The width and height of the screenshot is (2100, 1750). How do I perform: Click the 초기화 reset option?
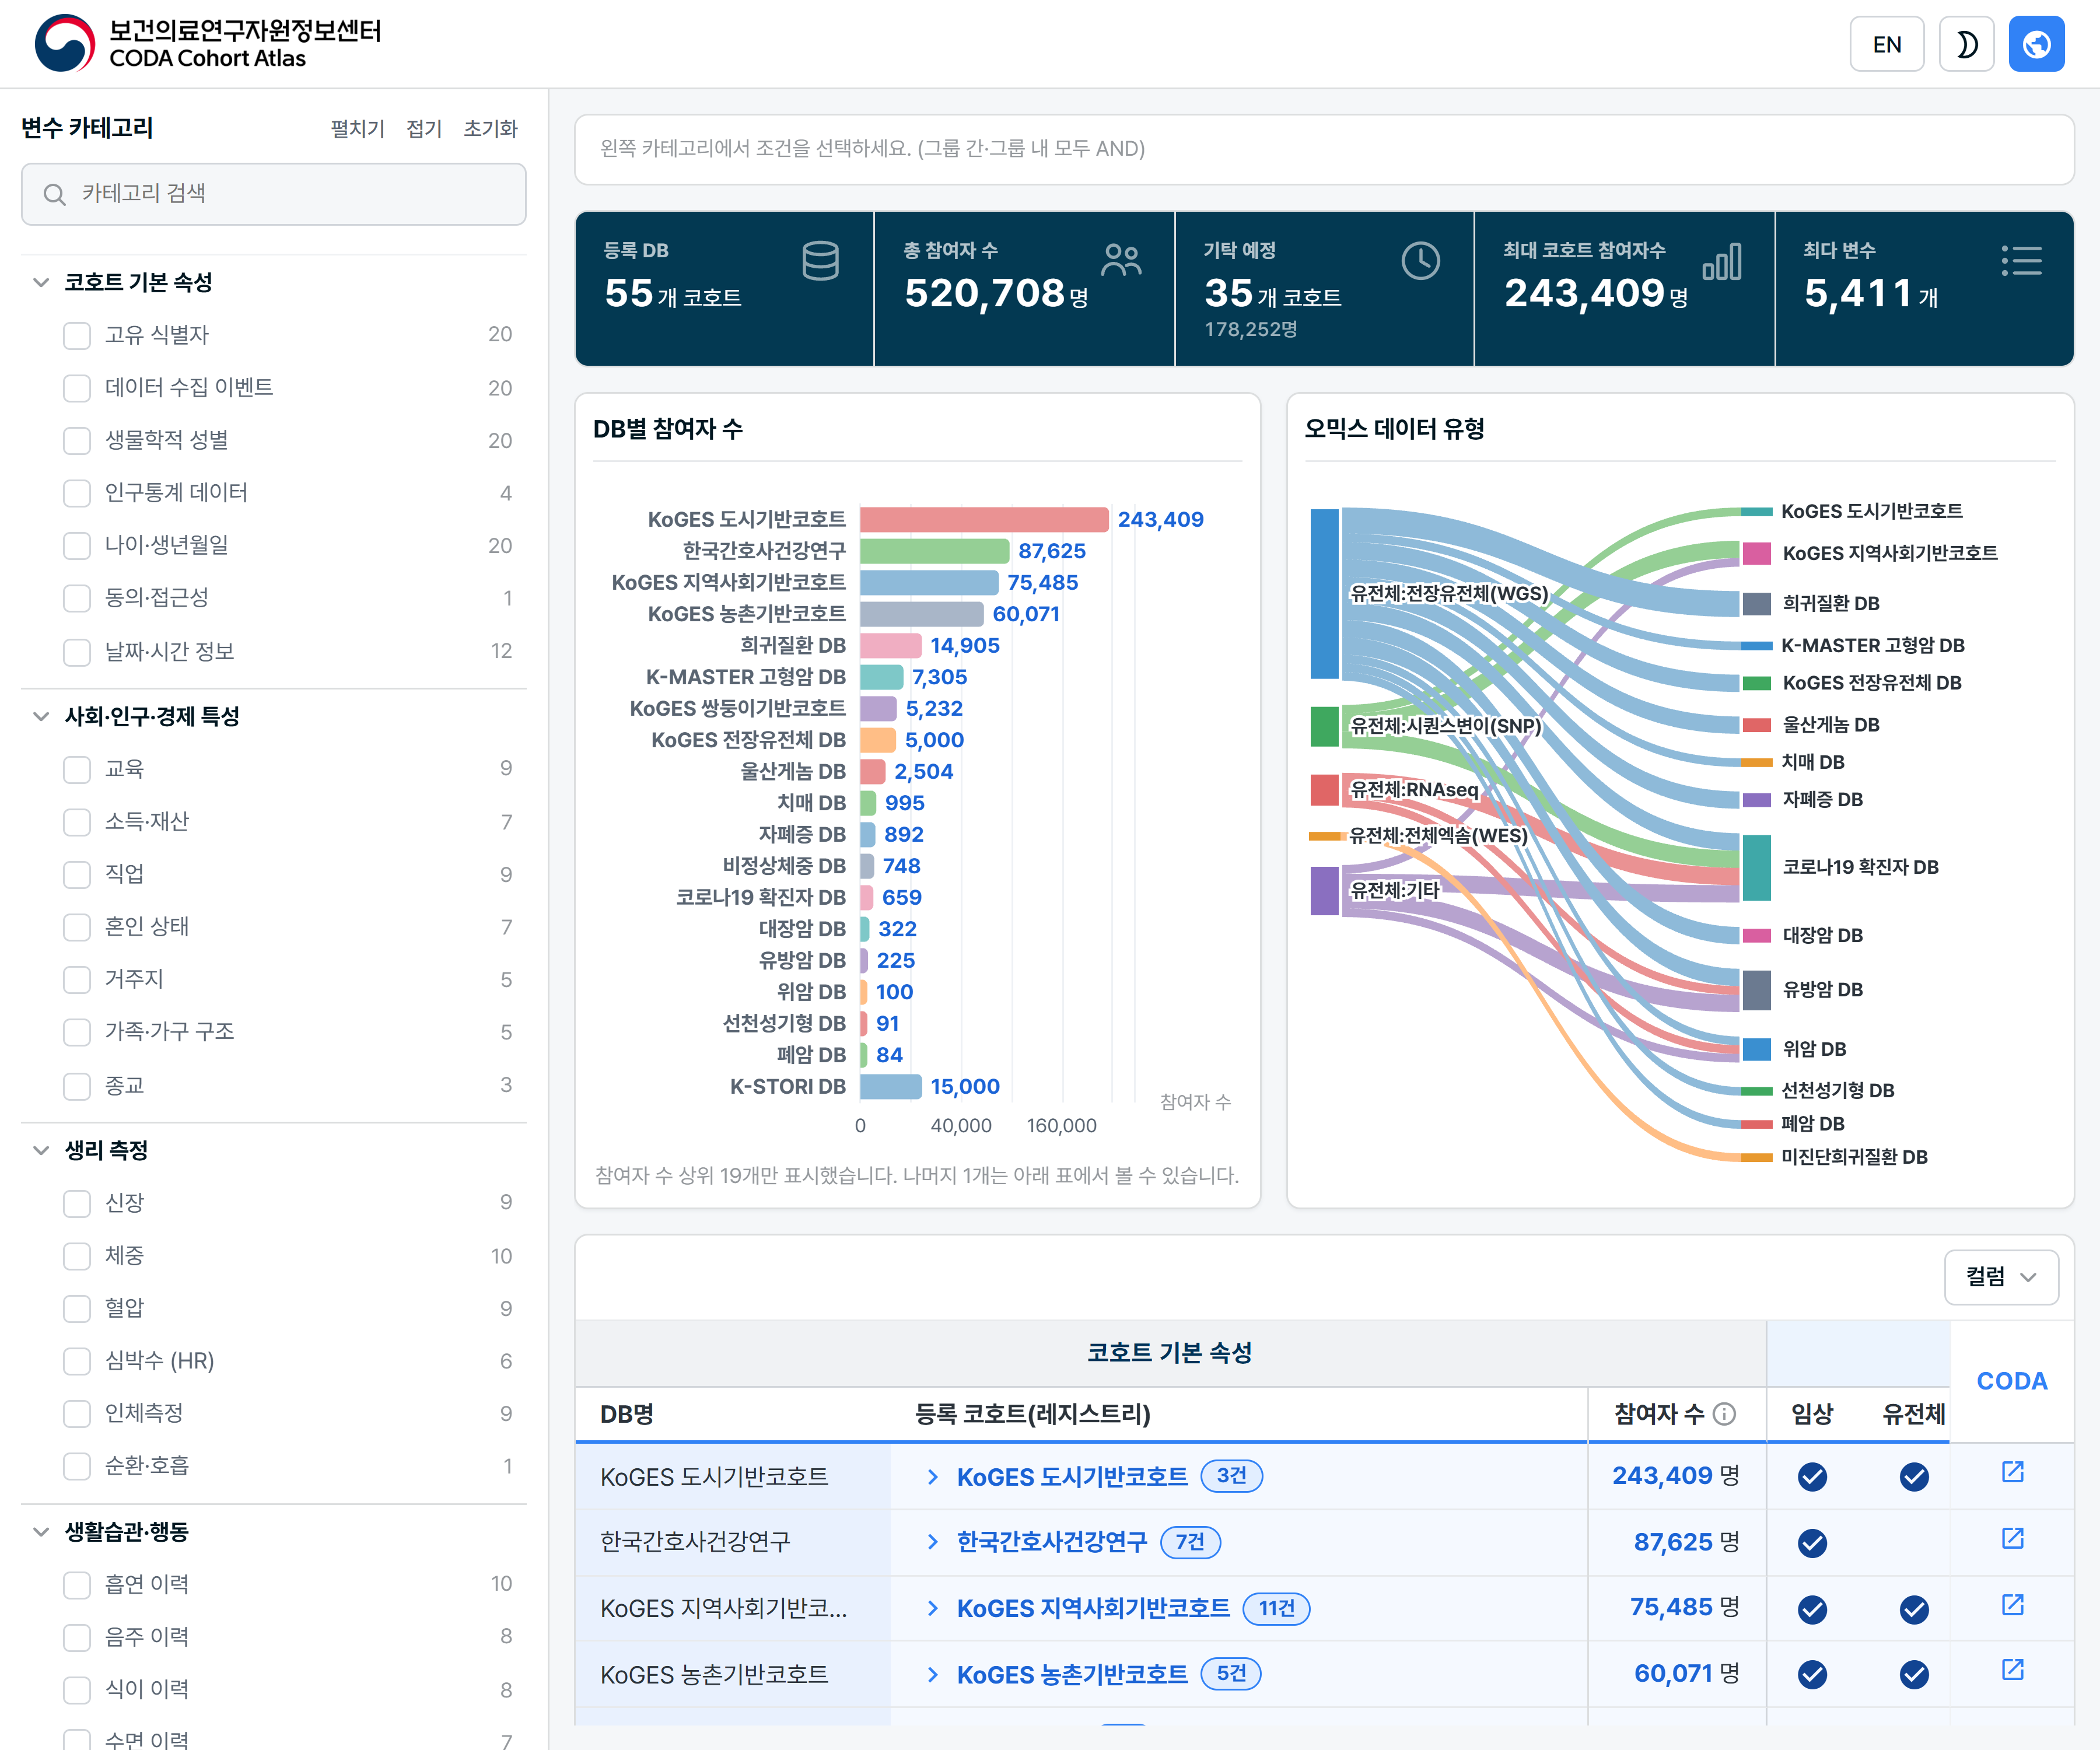(x=490, y=129)
